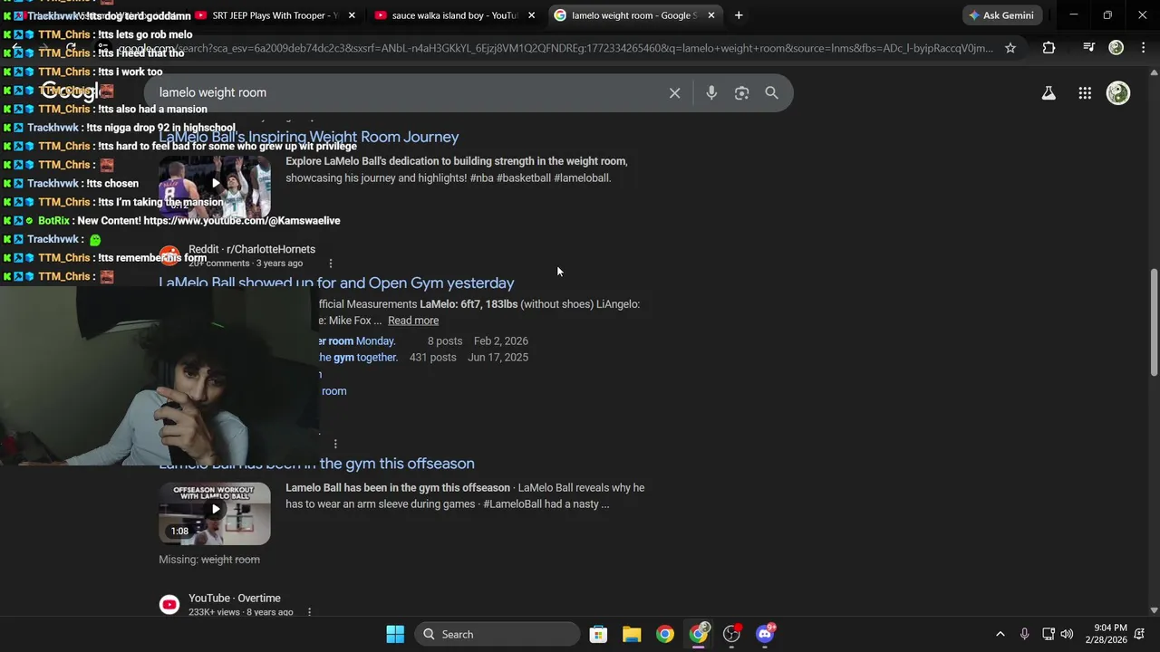Screen dimensions: 1160x652
Task: Close the lamelo weight room tab
Action: pyautogui.click(x=711, y=15)
